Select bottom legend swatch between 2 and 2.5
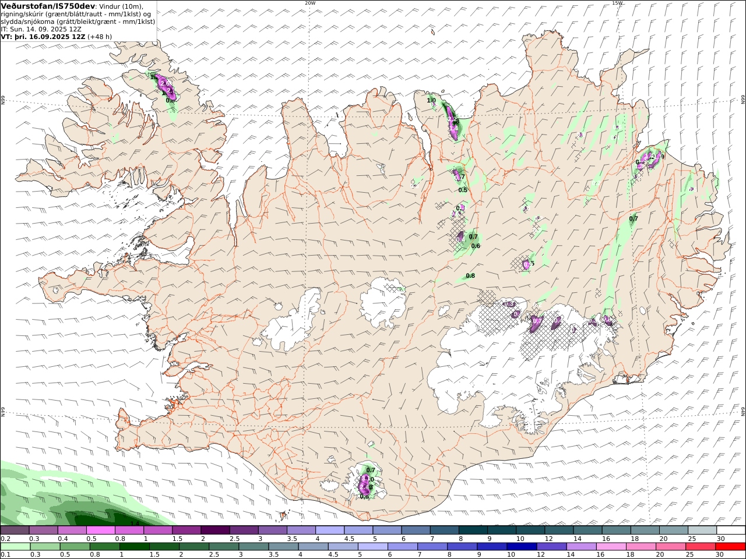This screenshot has width=746, height=559. [194, 547]
